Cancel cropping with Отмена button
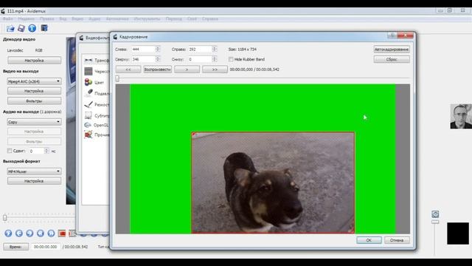The image size is (472, 266). [397, 240]
